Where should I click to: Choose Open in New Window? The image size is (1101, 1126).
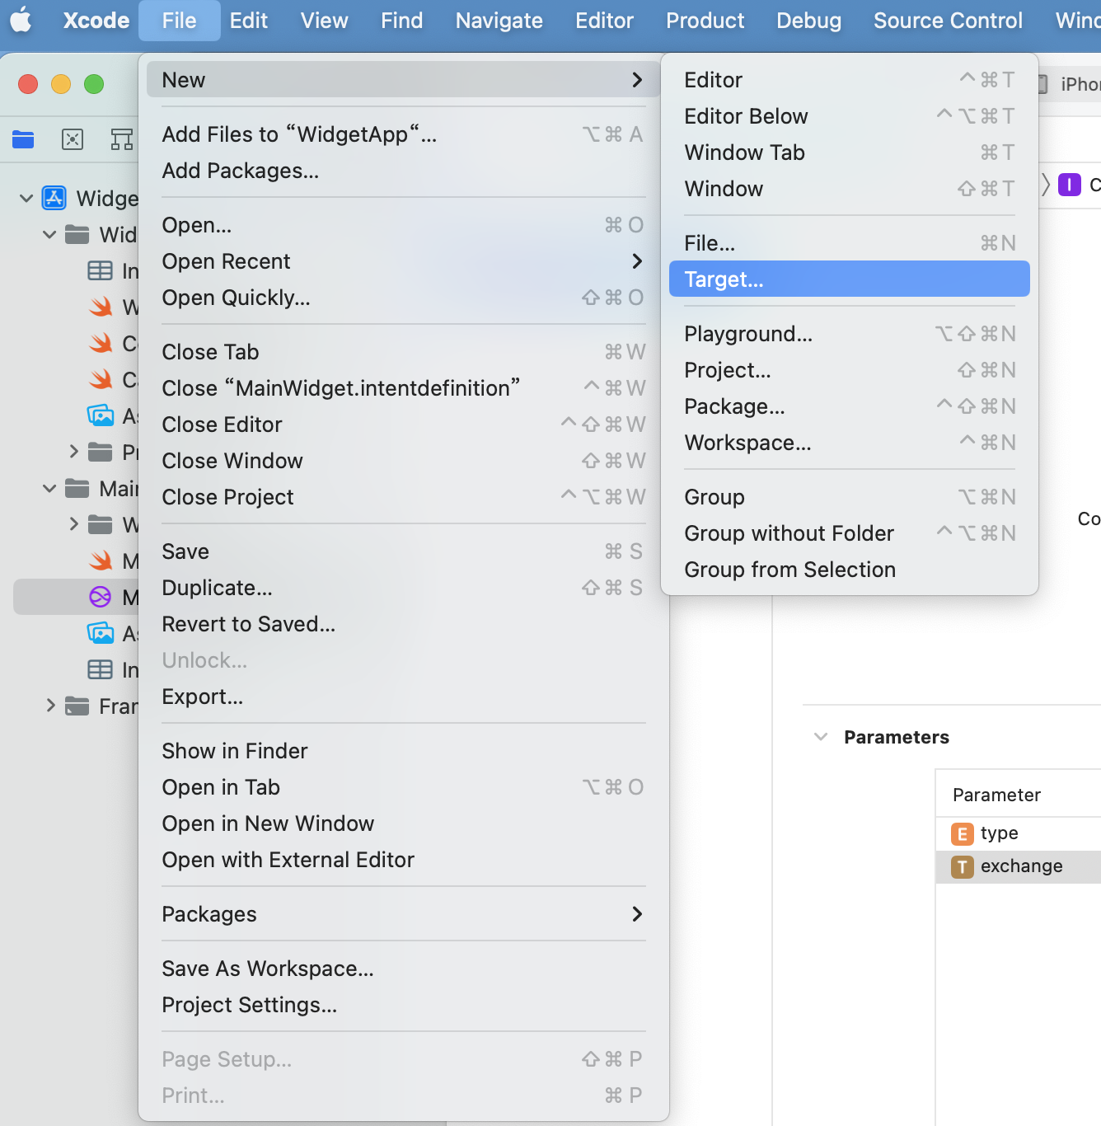[403, 823]
